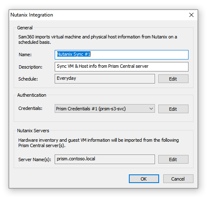Click the prism.contoso.local server field
The height and width of the screenshot is (200, 208).
[x=105, y=159]
